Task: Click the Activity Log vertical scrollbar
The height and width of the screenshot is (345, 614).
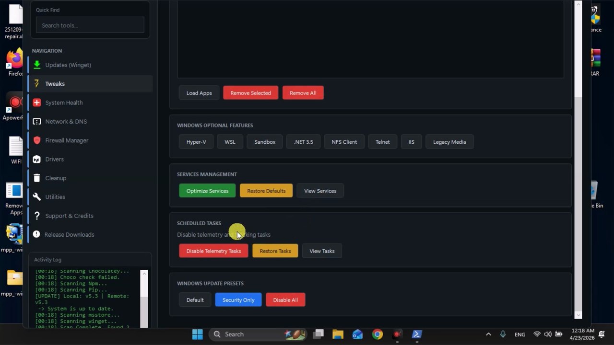Action: (144, 299)
